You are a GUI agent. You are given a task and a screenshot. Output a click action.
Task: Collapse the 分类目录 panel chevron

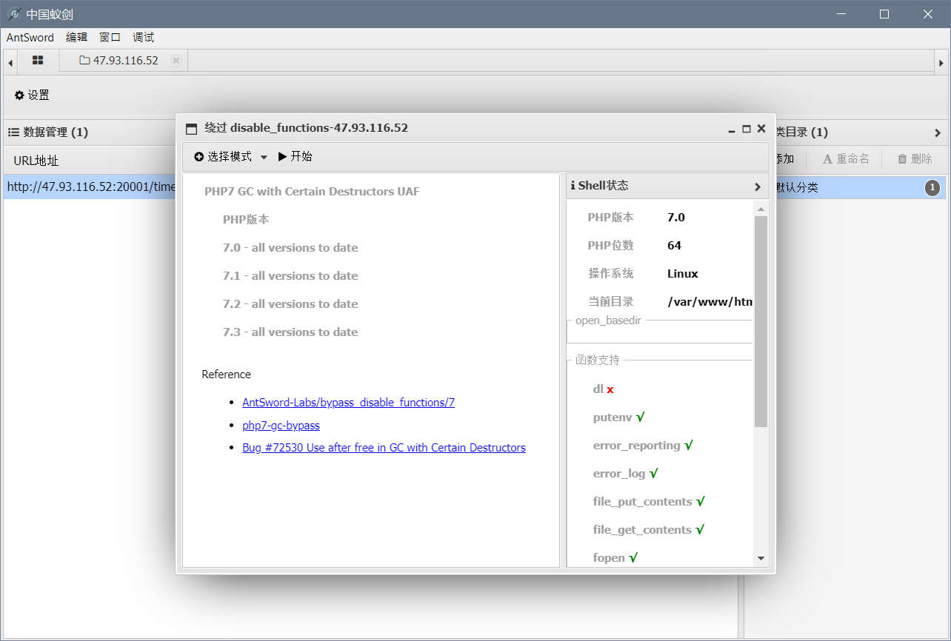(938, 132)
